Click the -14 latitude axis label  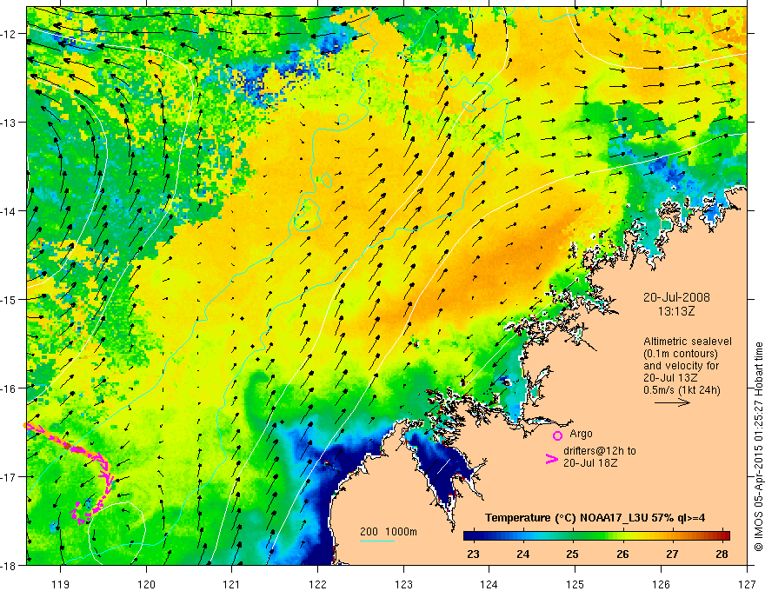pyautogui.click(x=9, y=211)
